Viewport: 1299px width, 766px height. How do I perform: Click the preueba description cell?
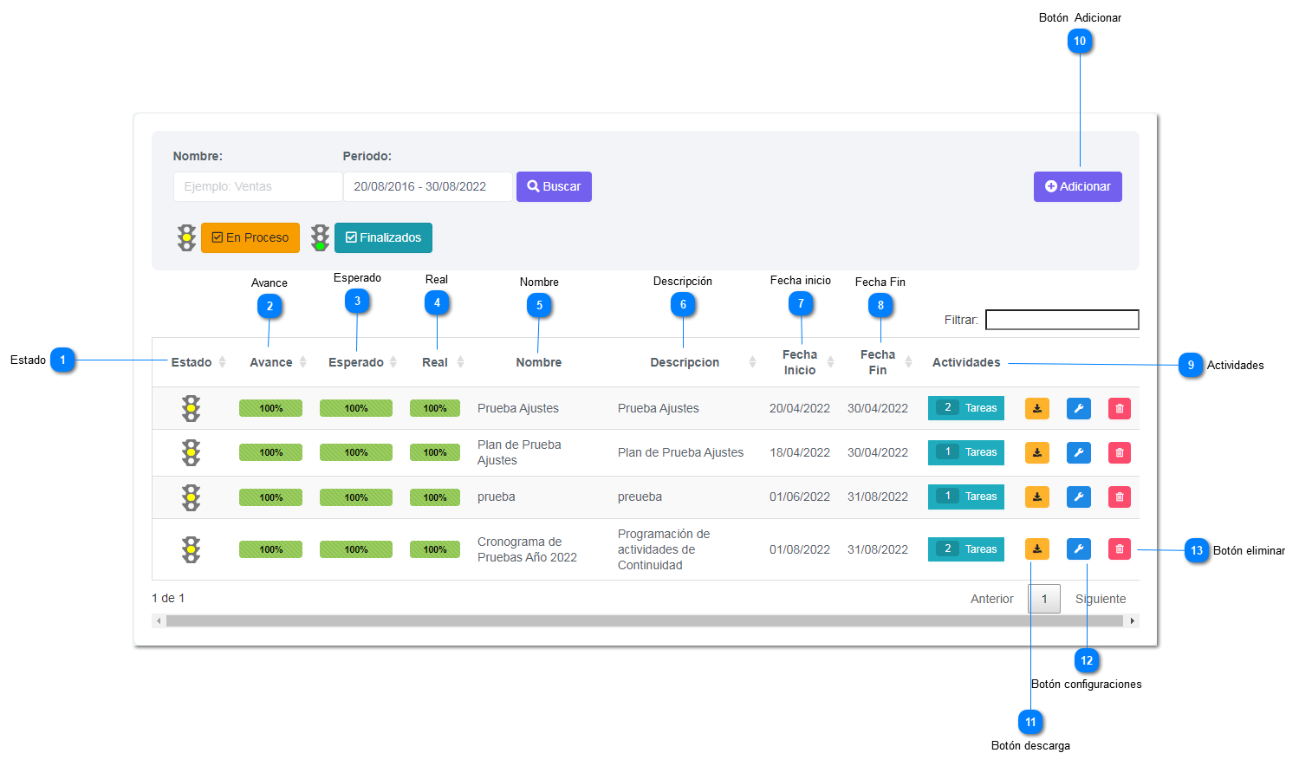pos(640,497)
